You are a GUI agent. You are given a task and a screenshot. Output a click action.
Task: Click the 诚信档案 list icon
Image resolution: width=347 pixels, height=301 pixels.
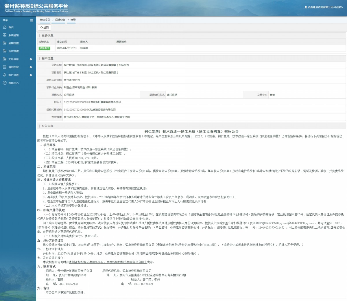tap(5, 67)
